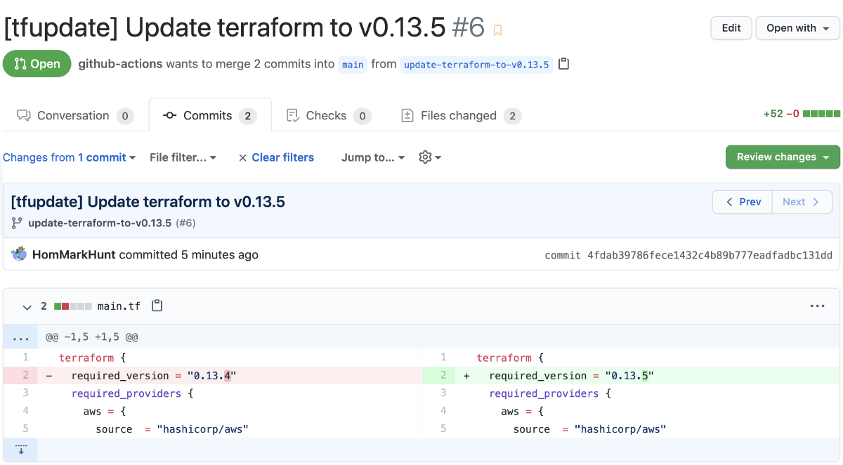Screen dimensions: 843x465
Task: Collapse the main.tf file diff
Action: pos(27,307)
